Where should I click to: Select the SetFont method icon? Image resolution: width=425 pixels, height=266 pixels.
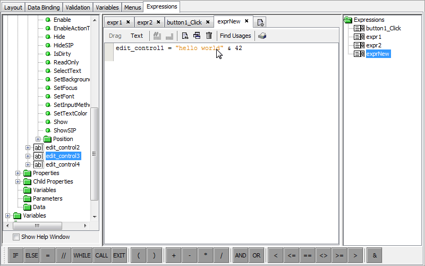point(48,96)
